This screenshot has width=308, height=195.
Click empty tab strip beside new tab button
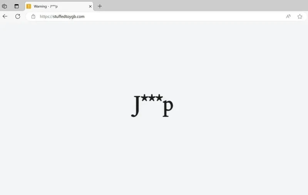(x=204, y=6)
